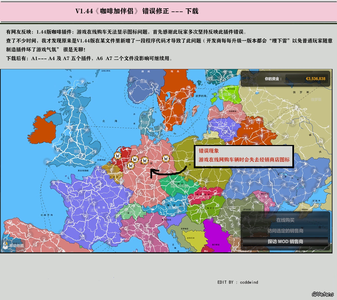337x300 pixels.
Task: Click the 英吉利海峡 label on the map
Action: coord(83,170)
